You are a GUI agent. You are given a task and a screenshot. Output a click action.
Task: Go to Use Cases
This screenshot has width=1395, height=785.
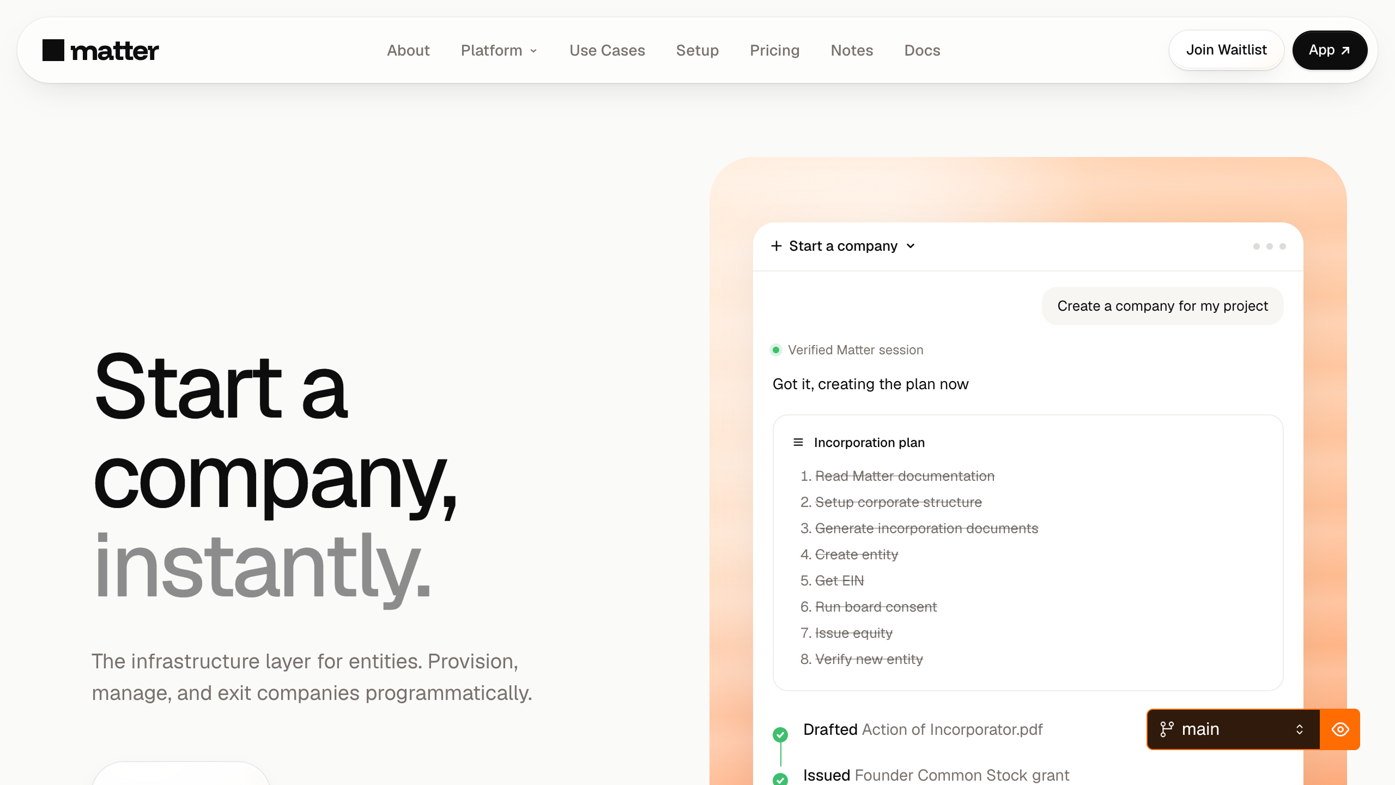(x=607, y=50)
